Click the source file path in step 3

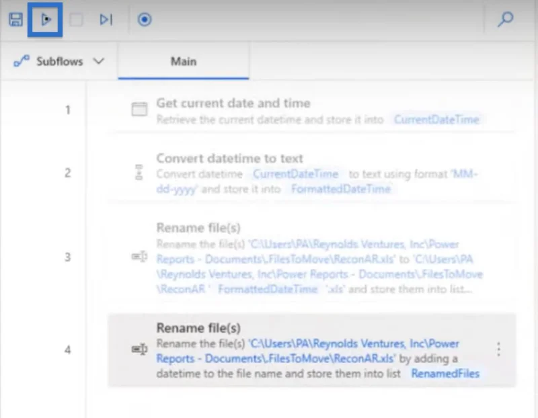tap(308, 252)
